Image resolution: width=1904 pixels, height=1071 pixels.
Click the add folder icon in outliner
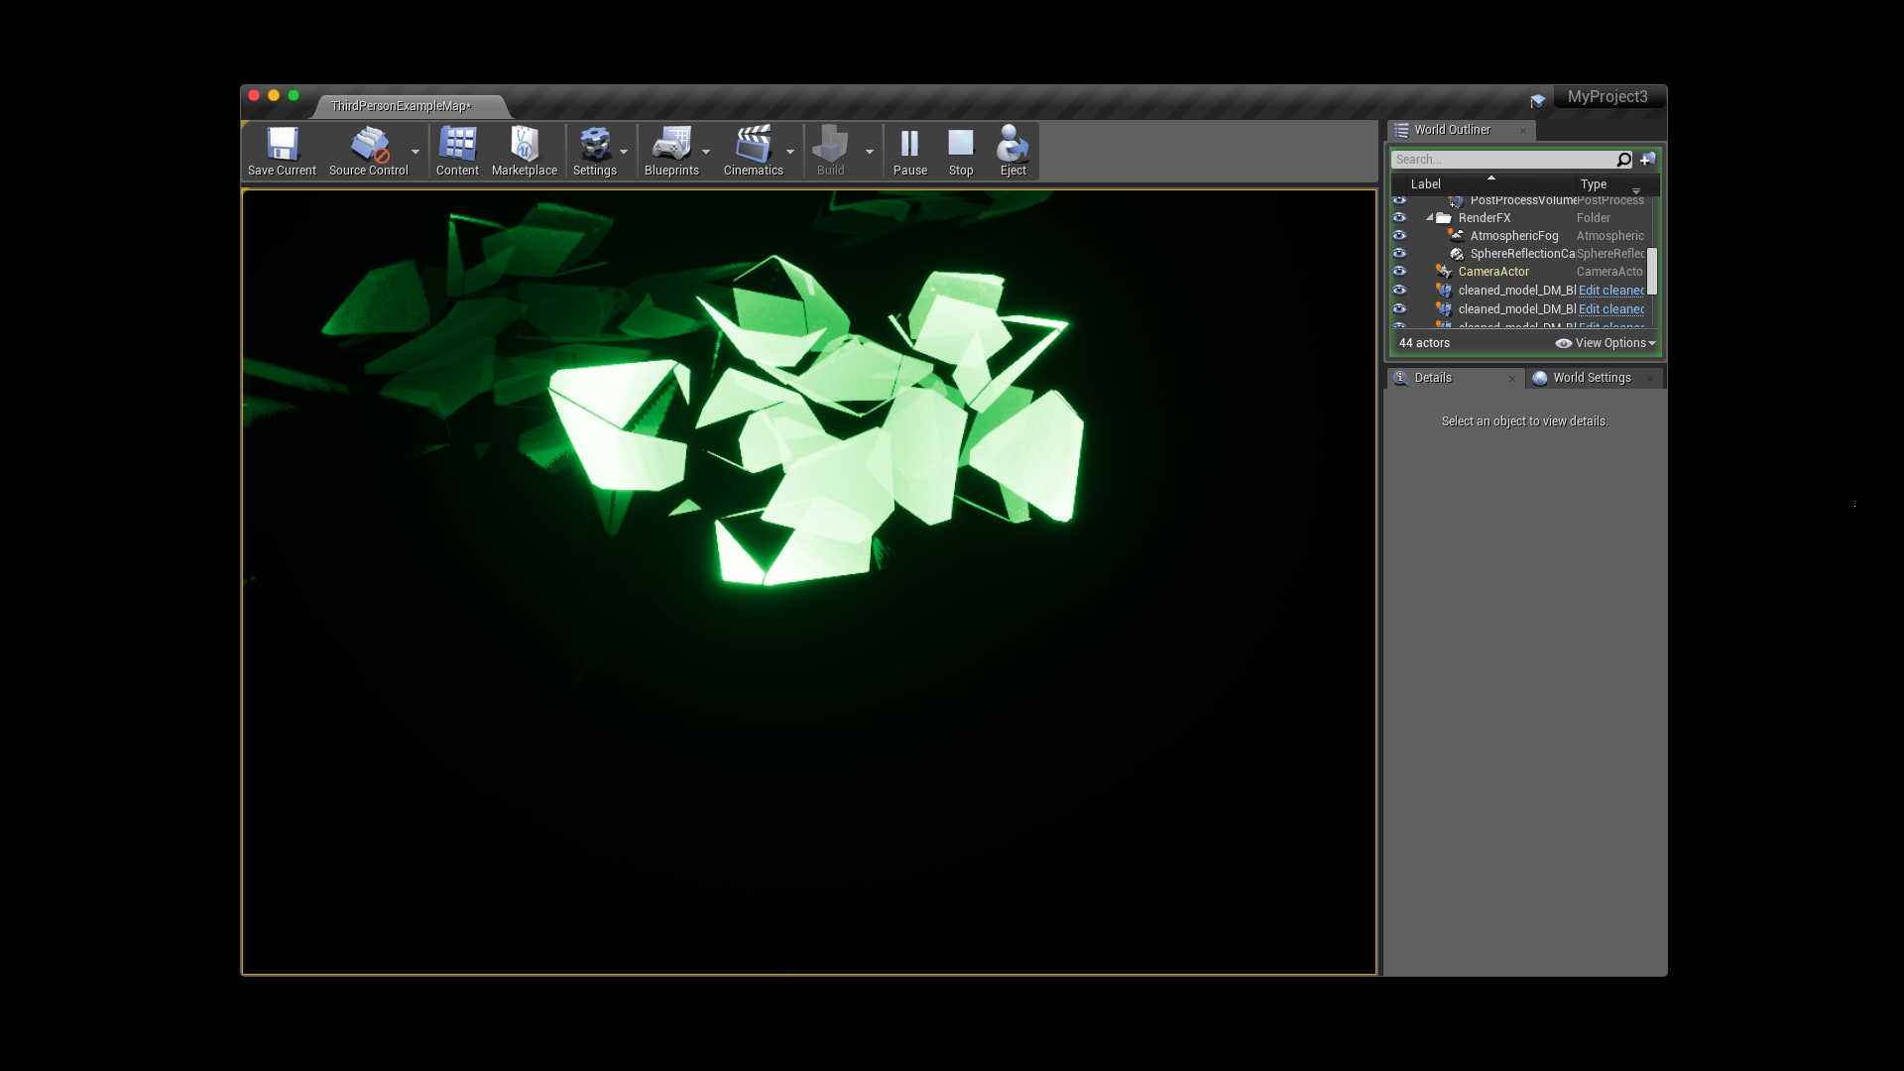click(x=1647, y=160)
